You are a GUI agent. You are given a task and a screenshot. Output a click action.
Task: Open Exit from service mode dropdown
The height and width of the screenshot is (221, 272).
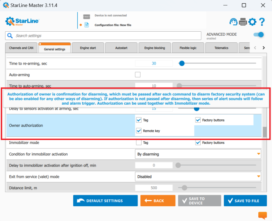coord(198,176)
